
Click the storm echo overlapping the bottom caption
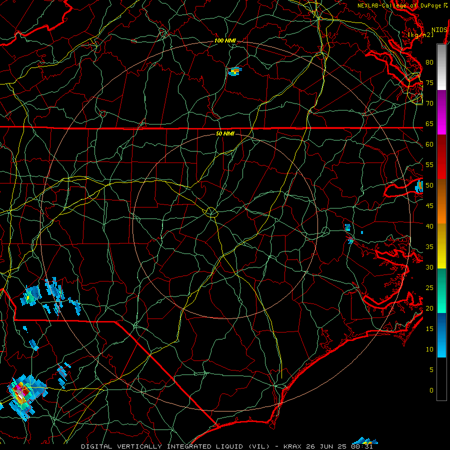[x=365, y=441]
